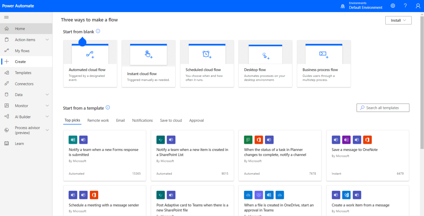Open the Templates page link

(x=23, y=73)
